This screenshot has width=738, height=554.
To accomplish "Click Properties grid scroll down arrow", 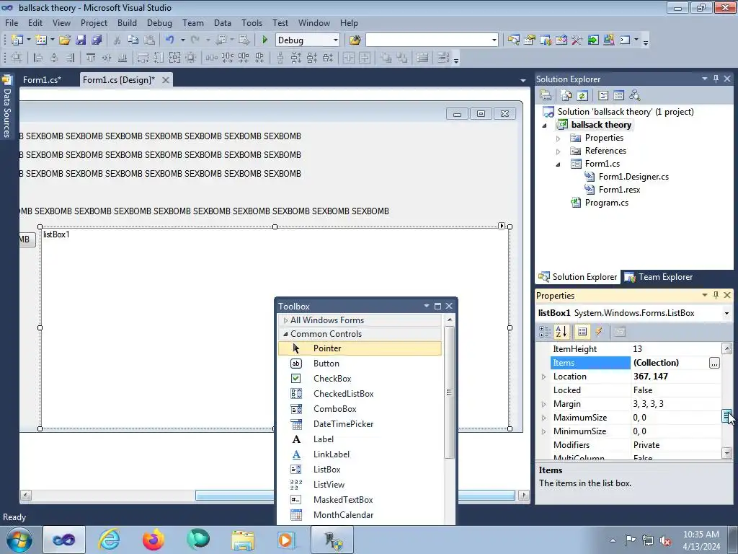I will (726, 453).
